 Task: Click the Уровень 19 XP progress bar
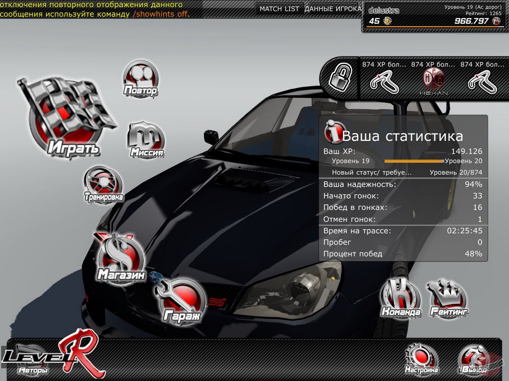[x=414, y=161]
